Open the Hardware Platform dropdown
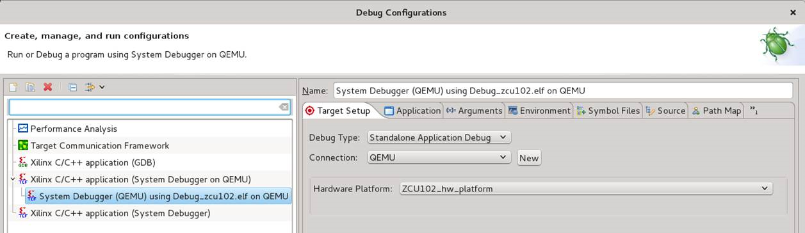The height and width of the screenshot is (233, 805). click(x=585, y=188)
